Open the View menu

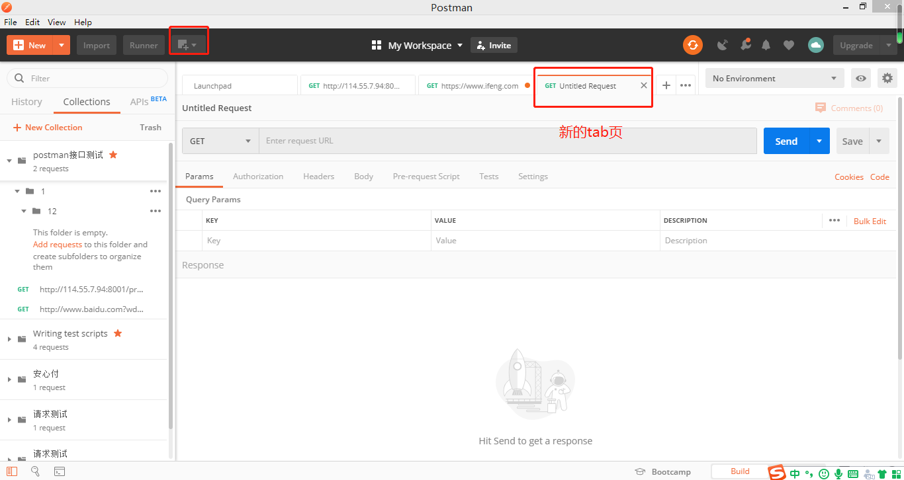[x=57, y=22]
